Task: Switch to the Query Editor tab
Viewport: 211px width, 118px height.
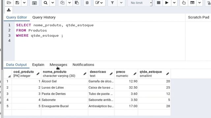Action: point(16,17)
